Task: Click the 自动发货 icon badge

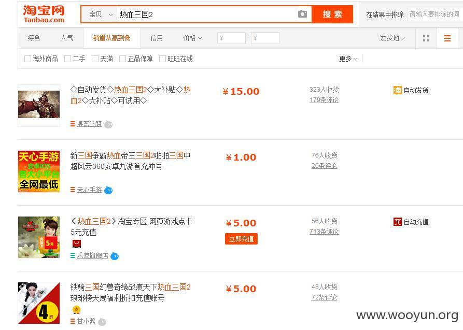Action: [x=398, y=90]
